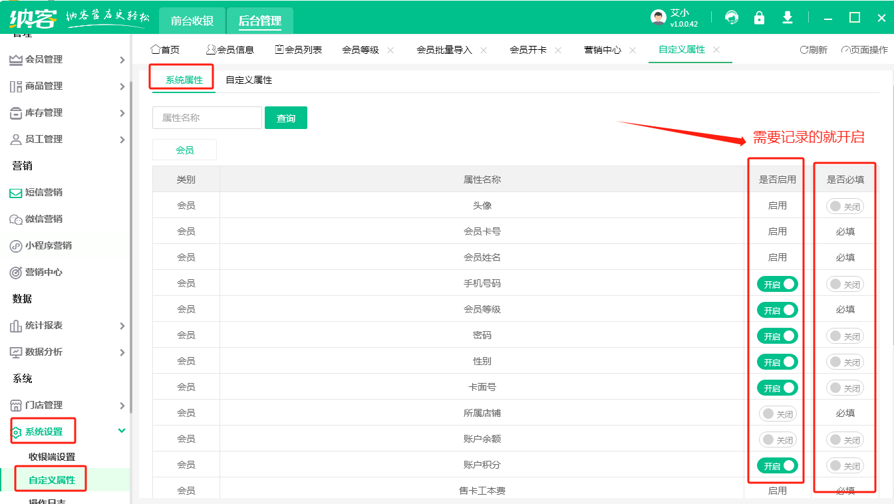894x504 pixels.
Task: Close the 会员等级 tab
Action: pyautogui.click(x=390, y=50)
